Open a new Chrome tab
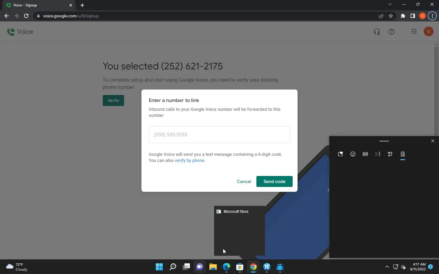 click(82, 5)
